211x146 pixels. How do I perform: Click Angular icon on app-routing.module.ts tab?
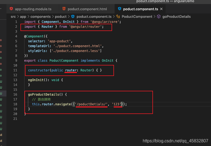pos(11,9)
